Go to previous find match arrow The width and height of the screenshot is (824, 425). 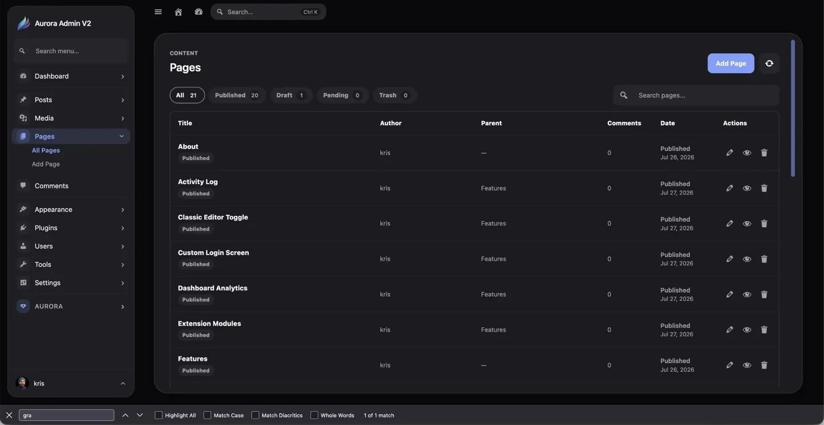point(125,415)
